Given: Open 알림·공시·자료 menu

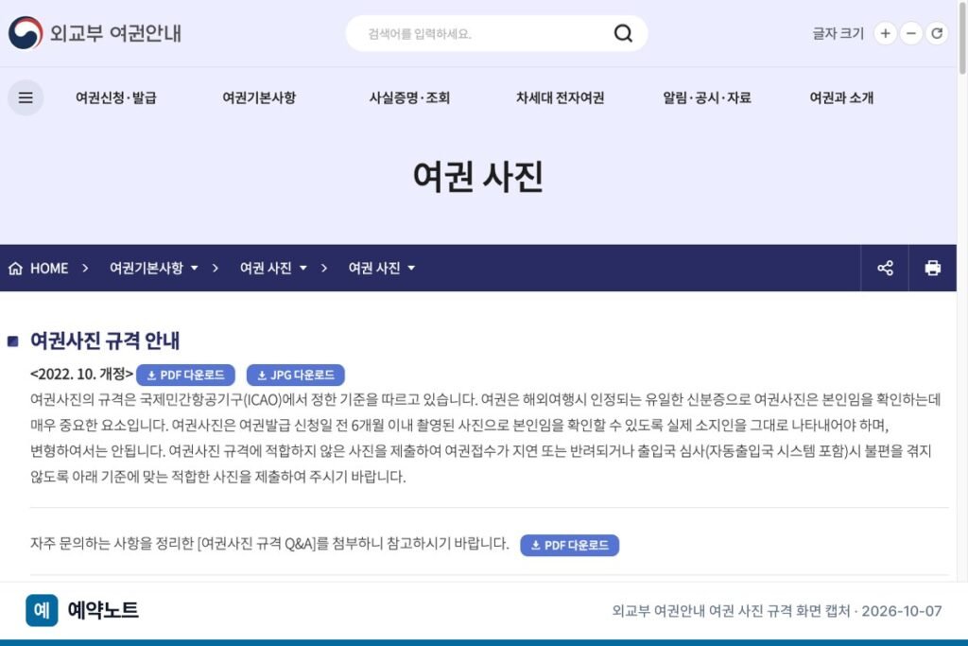Looking at the screenshot, I should pos(707,97).
